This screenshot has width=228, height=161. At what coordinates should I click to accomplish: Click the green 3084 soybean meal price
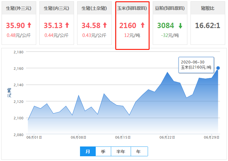click(166, 26)
